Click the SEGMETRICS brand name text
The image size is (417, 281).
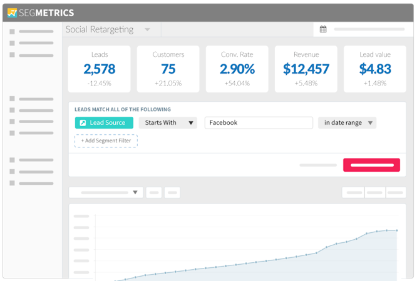pyautogui.click(x=46, y=12)
